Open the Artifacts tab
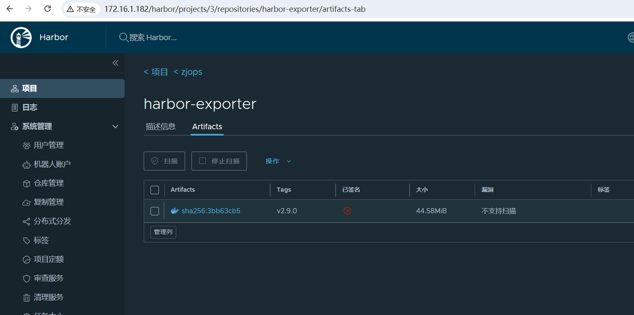 207,126
